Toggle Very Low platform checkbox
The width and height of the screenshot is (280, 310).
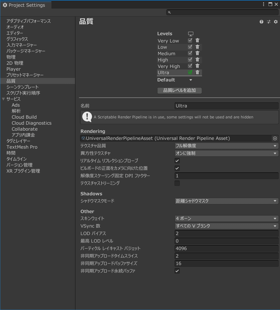[190, 40]
